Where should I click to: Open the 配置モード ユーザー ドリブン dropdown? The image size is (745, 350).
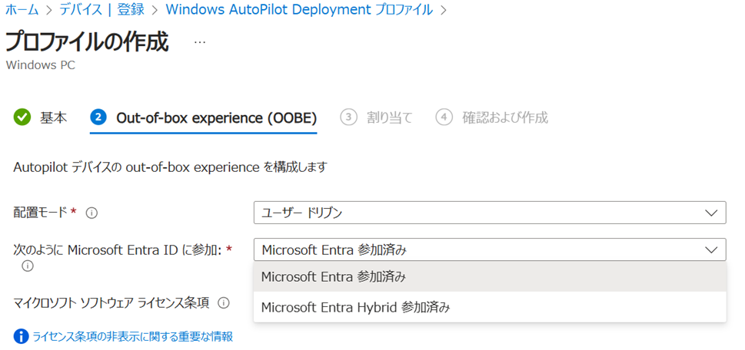[490, 213]
